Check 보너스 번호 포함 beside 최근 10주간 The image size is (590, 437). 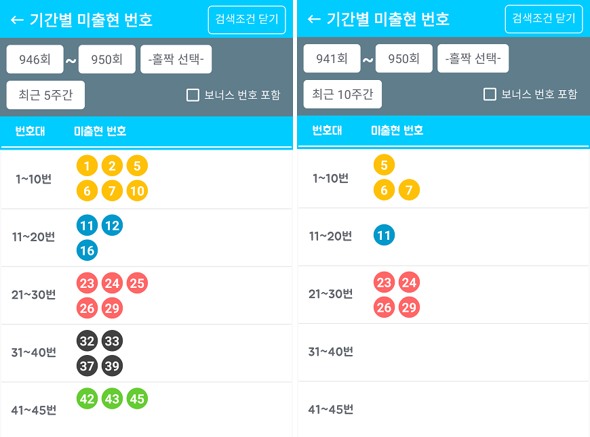[x=490, y=94]
